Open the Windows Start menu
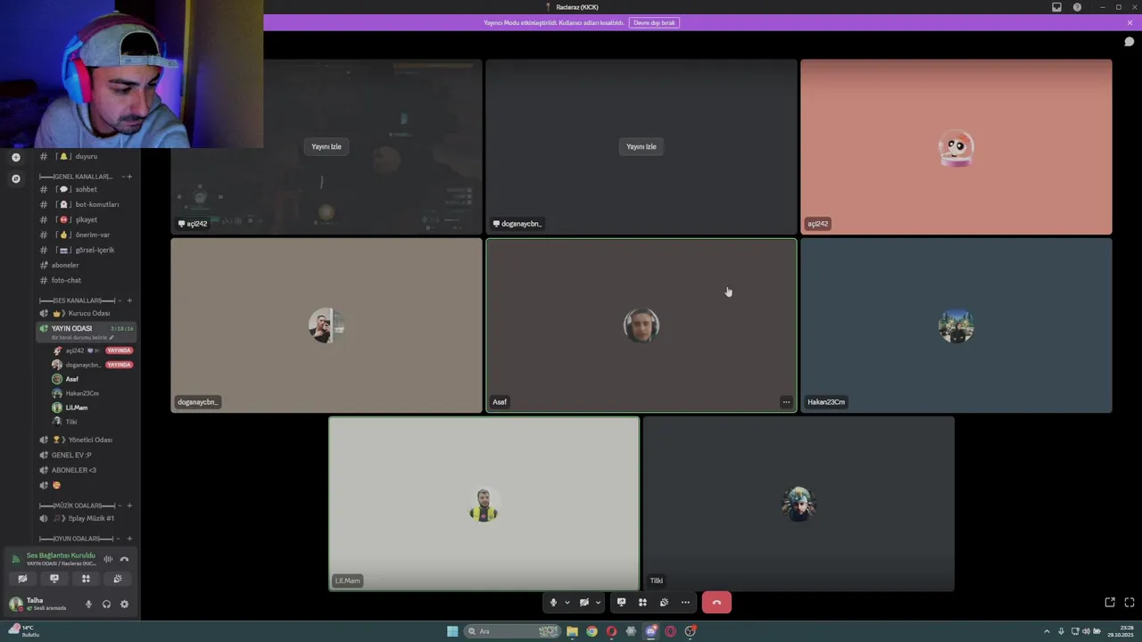Image resolution: width=1142 pixels, height=642 pixels. tap(452, 631)
